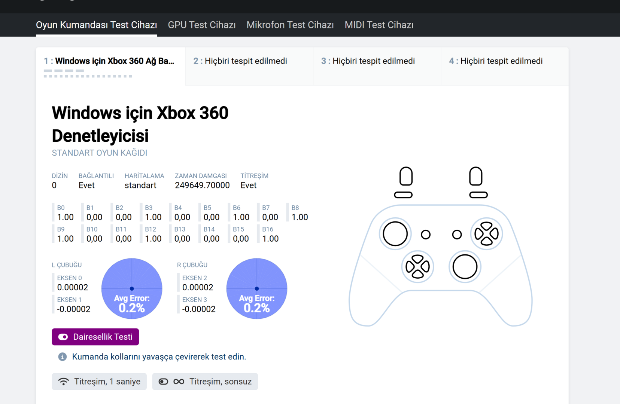Start Titreşim, 1 saniye vibration
This screenshot has width=620, height=404.
coord(99,382)
